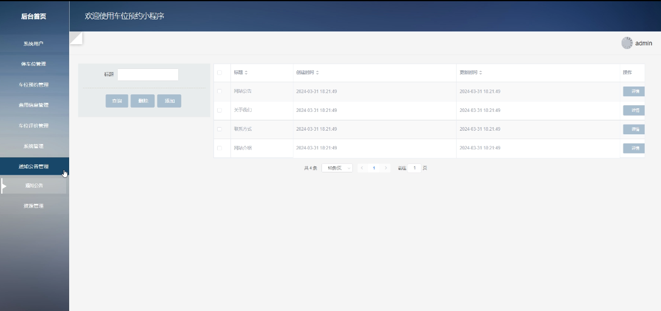
Task: Sort by 更新时间 column arrows
Action: (x=480, y=73)
